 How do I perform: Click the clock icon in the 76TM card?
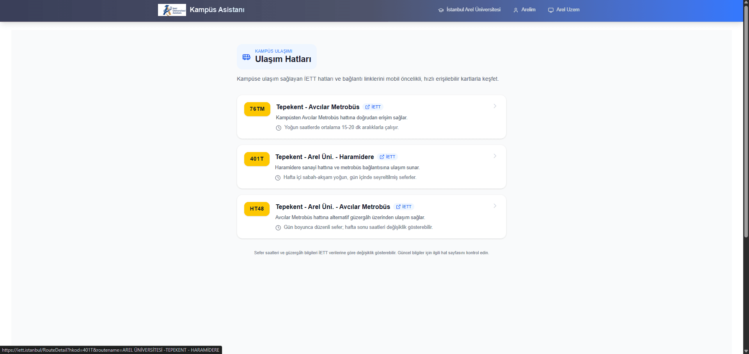[x=279, y=128]
